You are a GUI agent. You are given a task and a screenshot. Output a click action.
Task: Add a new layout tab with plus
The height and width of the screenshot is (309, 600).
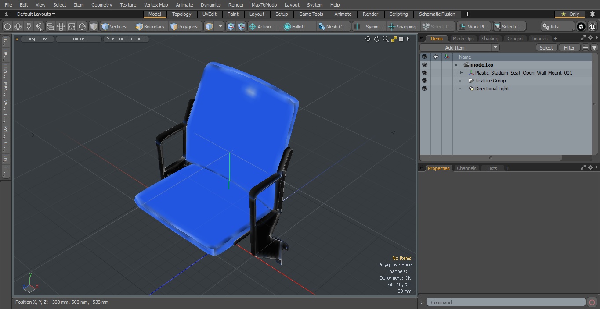point(467,14)
